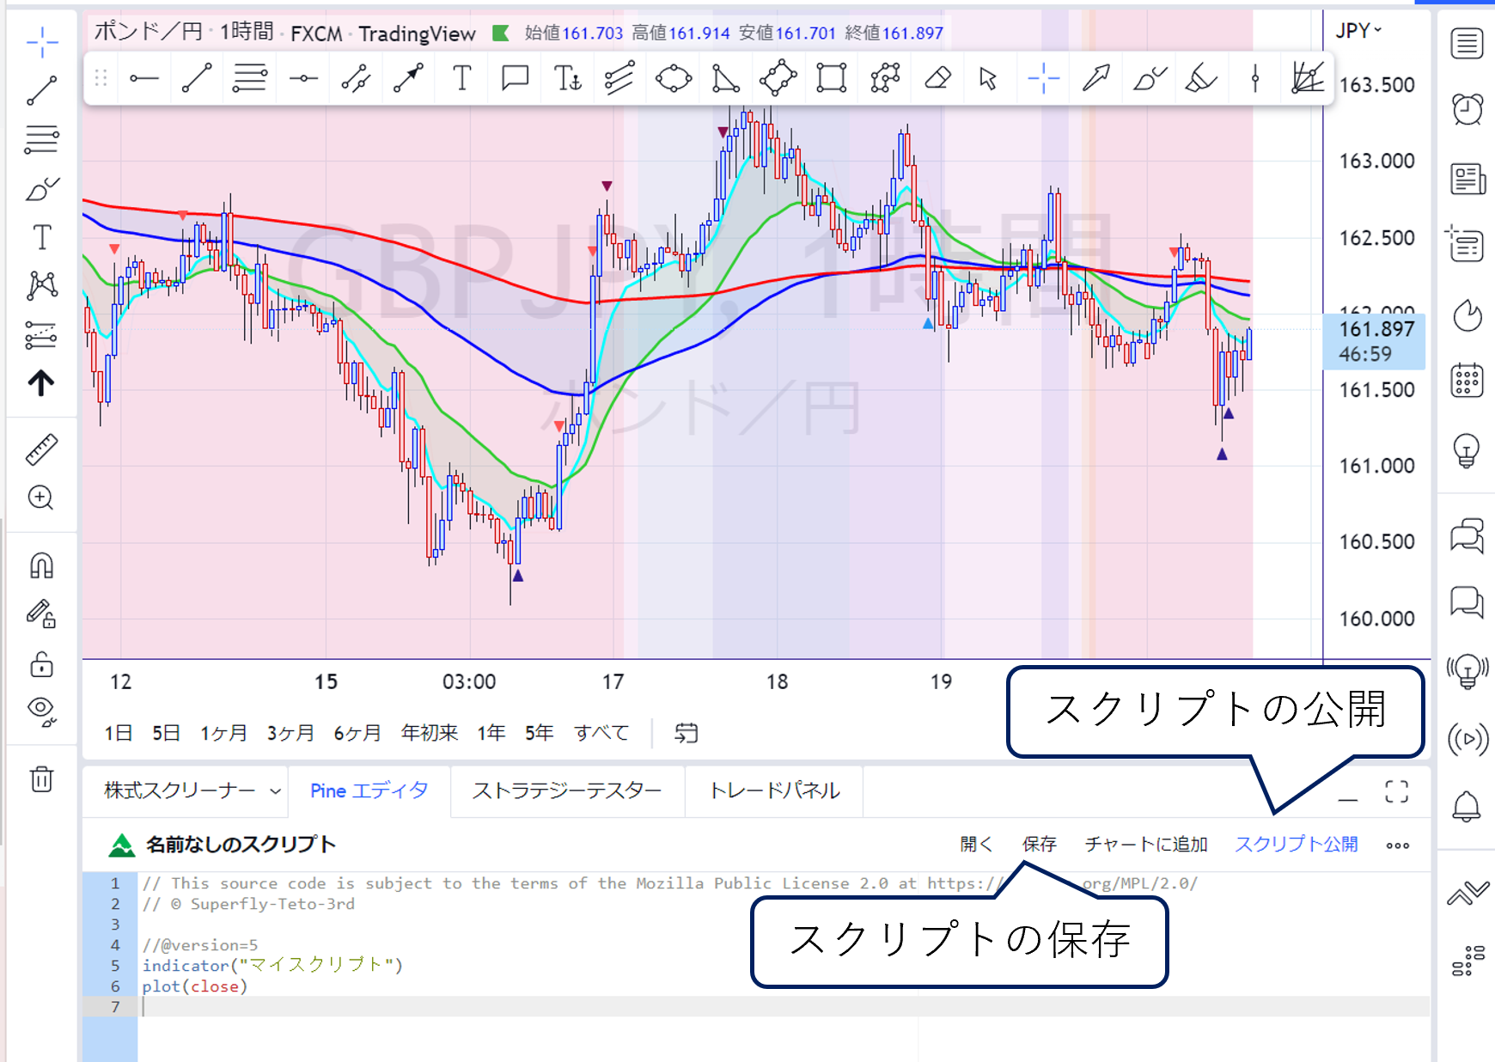Image resolution: width=1495 pixels, height=1062 pixels.
Task: Click 保存 to save the script
Action: (x=1039, y=845)
